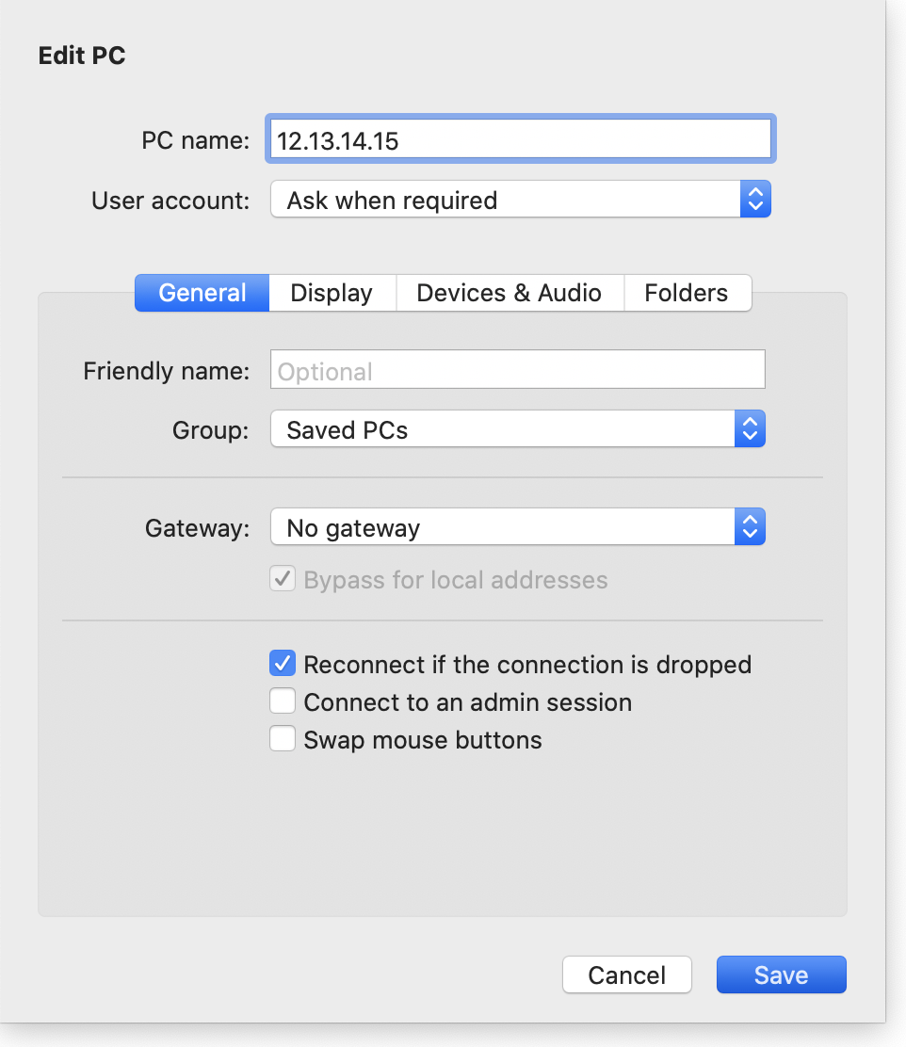906x1047 pixels.
Task: Enable Connect to an admin session
Action: [x=282, y=701]
